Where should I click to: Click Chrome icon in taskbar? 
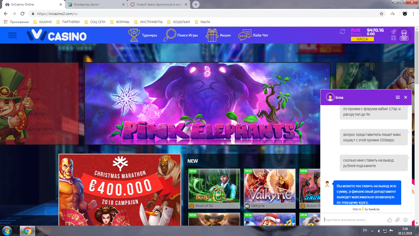27,231
